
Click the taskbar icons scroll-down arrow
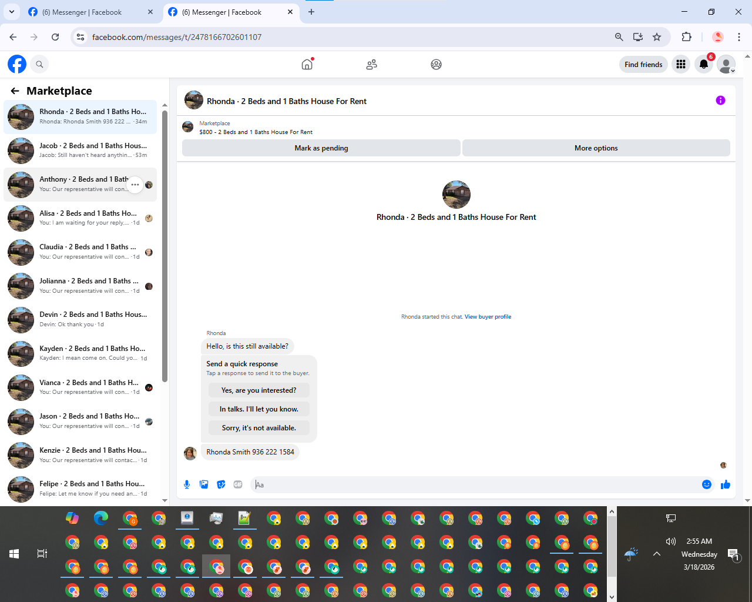612,597
